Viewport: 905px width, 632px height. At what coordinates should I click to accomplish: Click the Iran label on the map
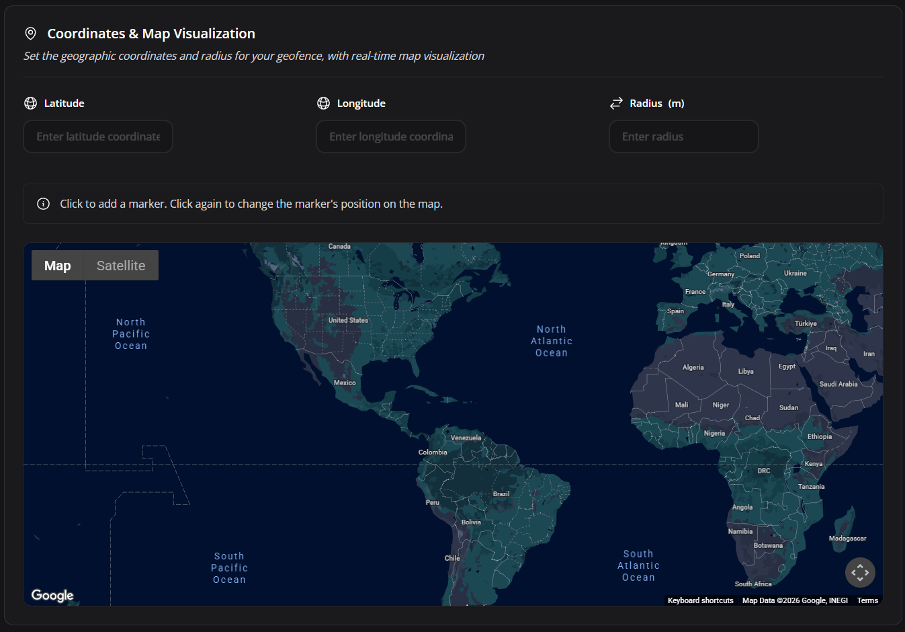(x=869, y=354)
